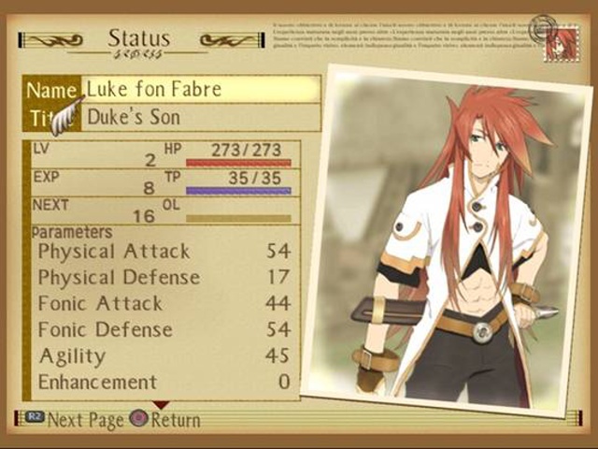Click the circular postmark seal
The image size is (598, 449).
(543, 28)
